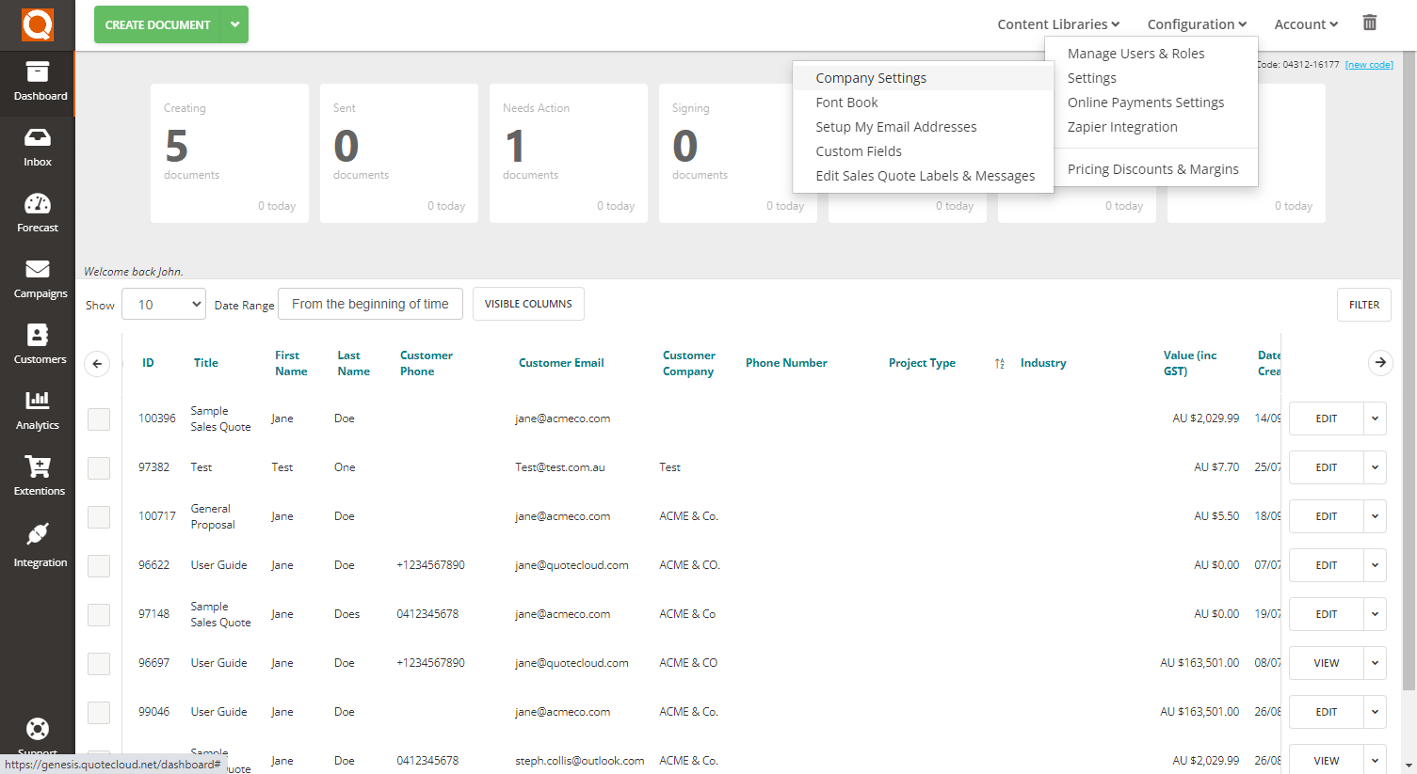Tick the checkbox for document 97382
Viewport: 1417px width, 774px height.
pos(99,467)
